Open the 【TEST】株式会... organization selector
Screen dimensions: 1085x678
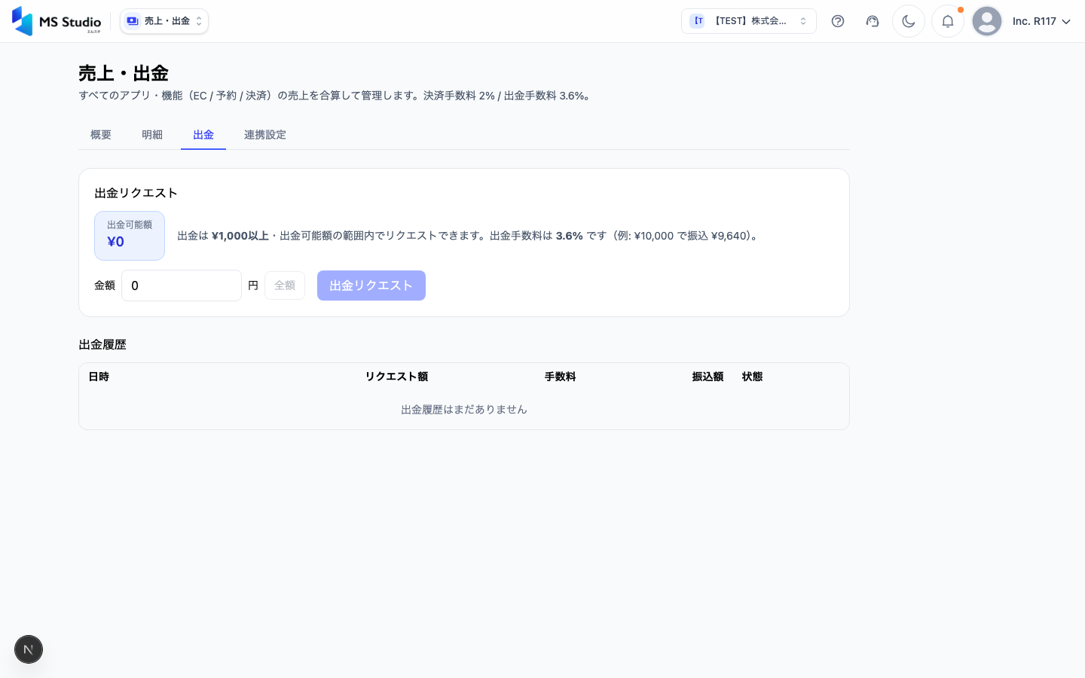(x=749, y=21)
